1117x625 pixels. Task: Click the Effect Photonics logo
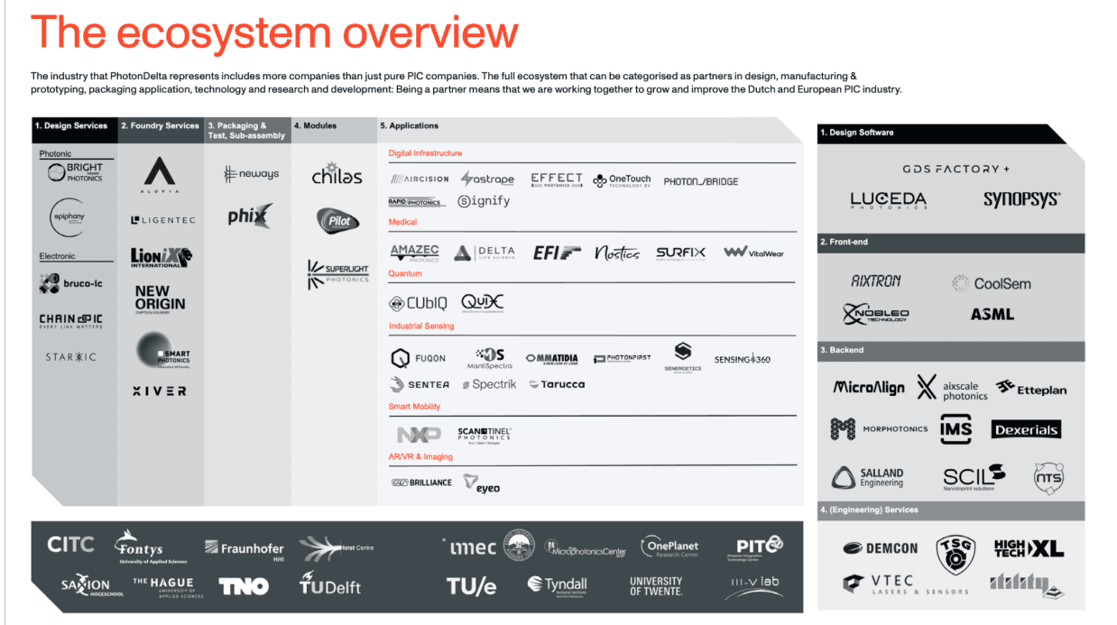pos(557,179)
